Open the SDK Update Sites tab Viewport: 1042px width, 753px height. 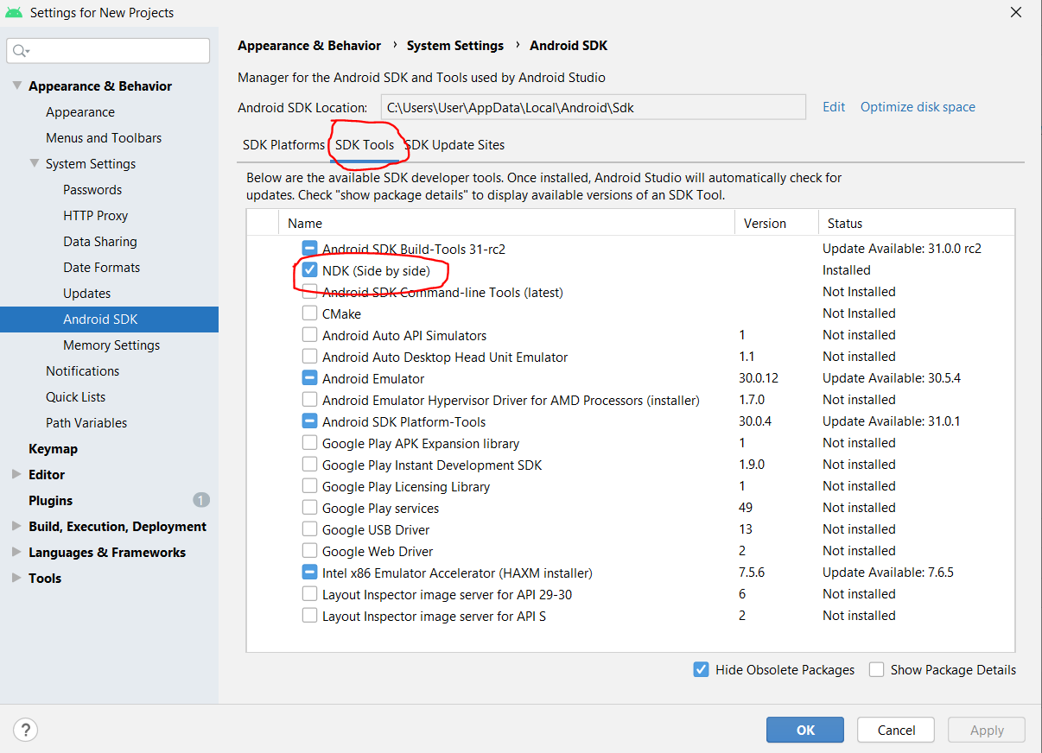point(455,145)
